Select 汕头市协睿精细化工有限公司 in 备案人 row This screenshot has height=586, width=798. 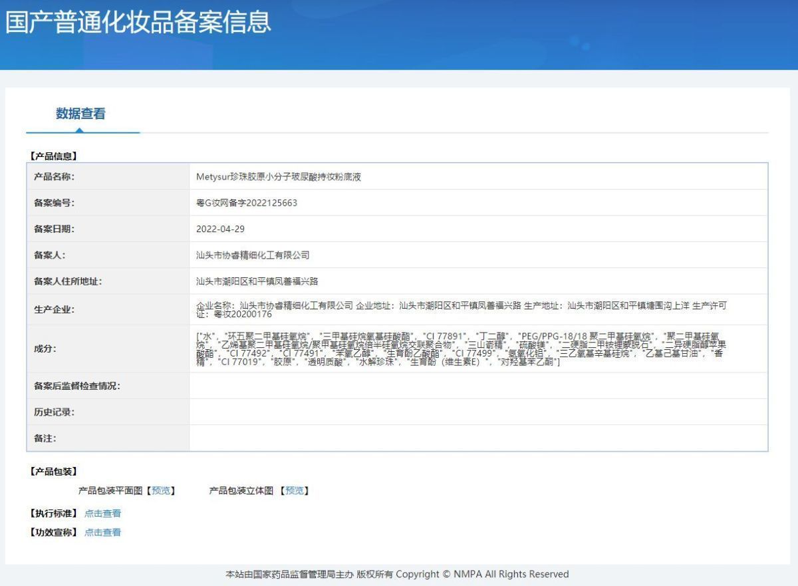coord(253,255)
